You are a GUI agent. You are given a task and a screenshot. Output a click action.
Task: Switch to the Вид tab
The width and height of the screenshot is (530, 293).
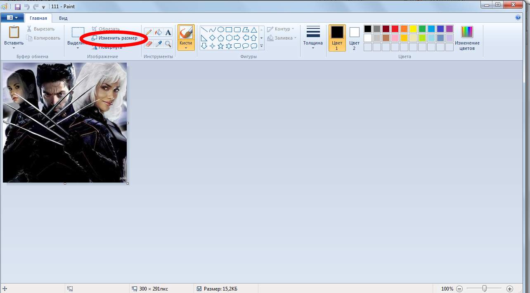[x=63, y=18]
